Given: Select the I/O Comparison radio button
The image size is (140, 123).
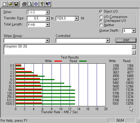Looking at the screenshot, I should [x=101, y=17].
